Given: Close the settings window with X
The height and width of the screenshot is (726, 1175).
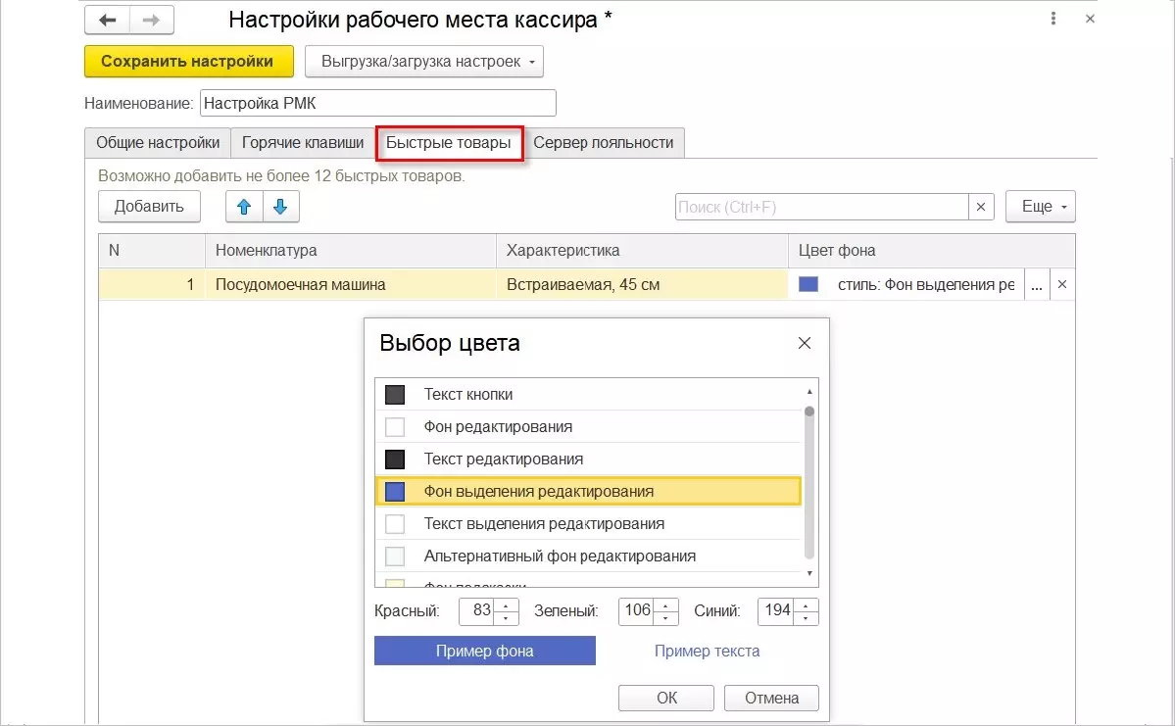Looking at the screenshot, I should [1091, 19].
